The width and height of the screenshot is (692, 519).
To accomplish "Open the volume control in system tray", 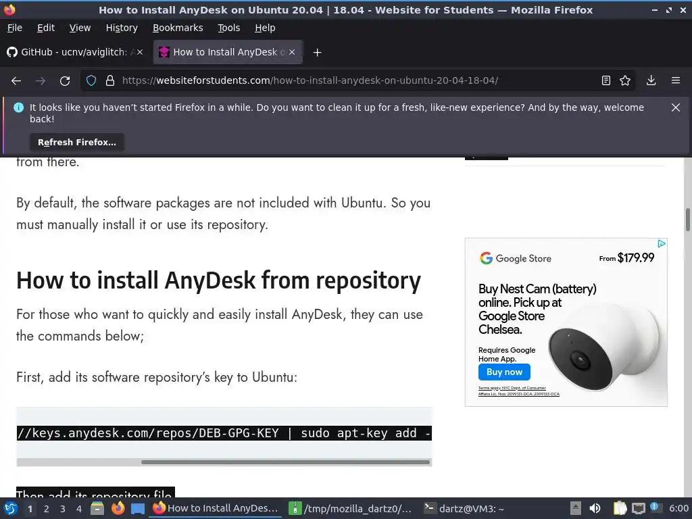I will click(595, 509).
